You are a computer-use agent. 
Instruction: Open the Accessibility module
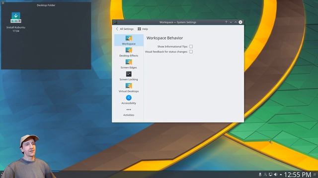tap(129, 100)
